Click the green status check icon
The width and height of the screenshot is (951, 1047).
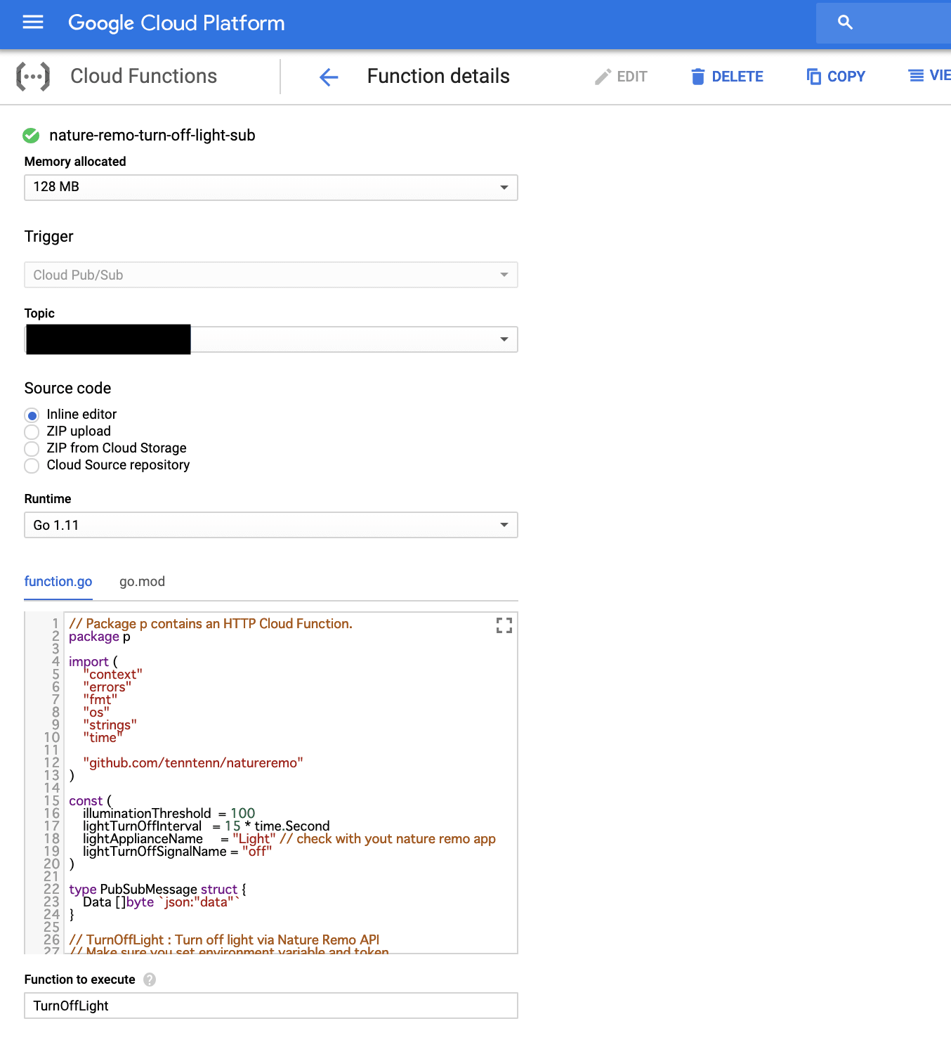point(31,135)
